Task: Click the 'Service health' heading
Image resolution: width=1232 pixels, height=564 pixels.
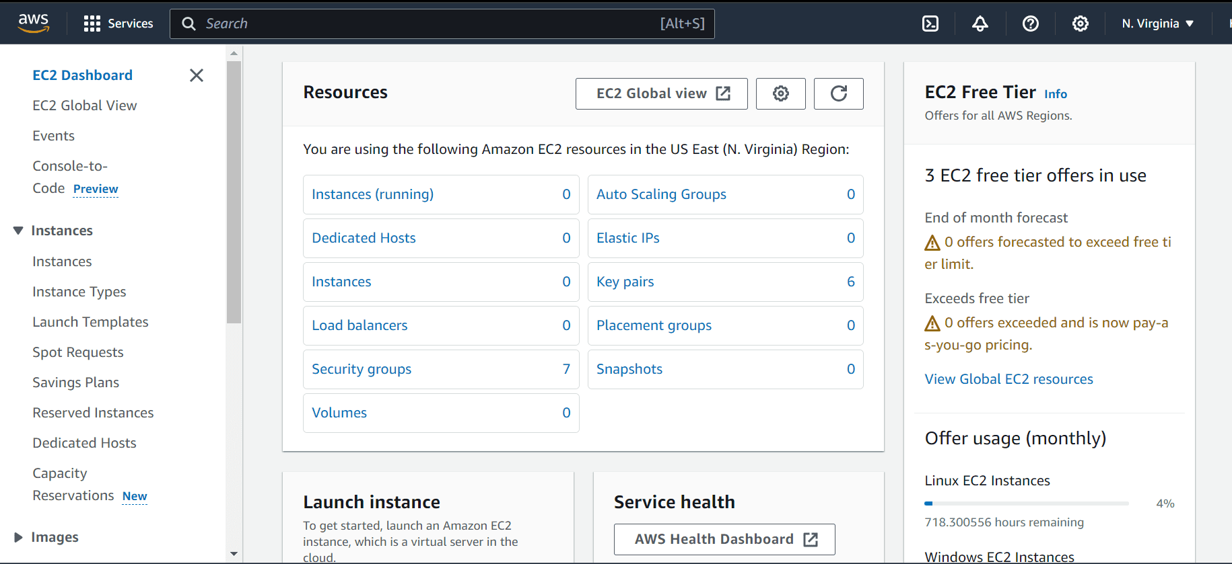Action: click(675, 502)
